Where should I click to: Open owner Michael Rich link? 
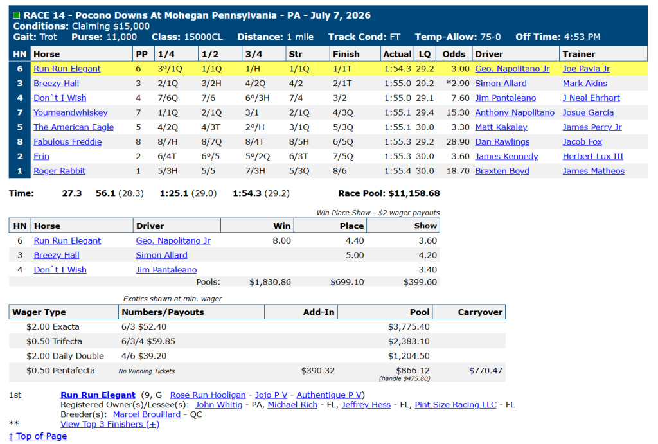292,405
